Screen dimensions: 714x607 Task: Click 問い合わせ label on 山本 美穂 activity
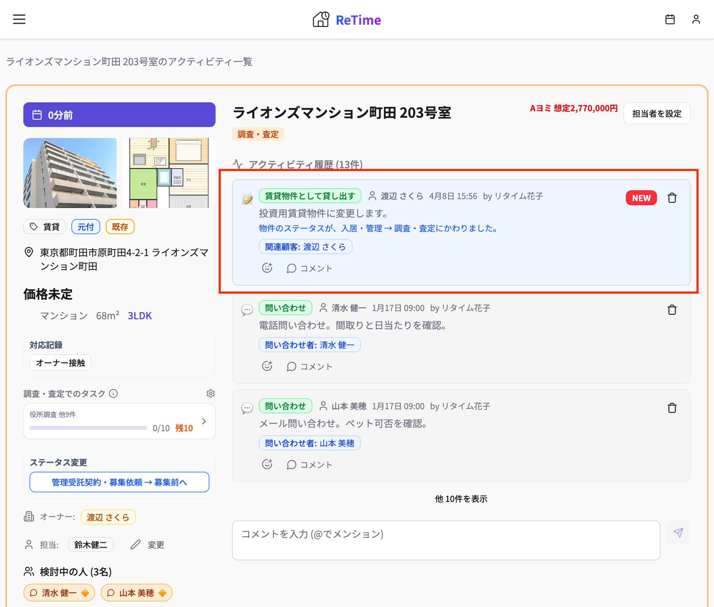click(x=286, y=406)
